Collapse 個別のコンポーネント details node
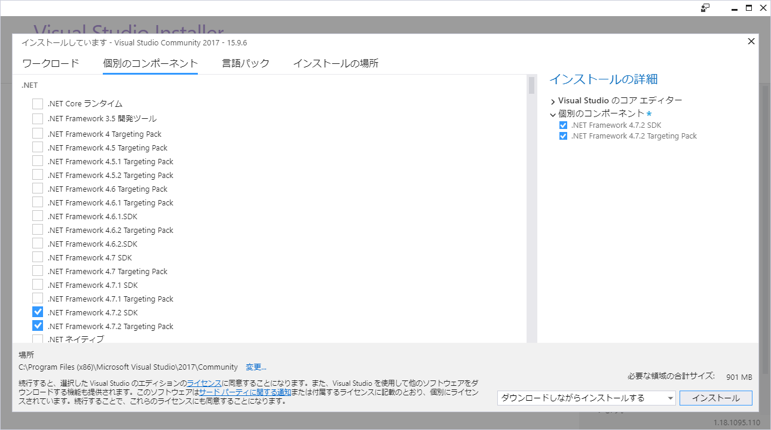 point(553,113)
